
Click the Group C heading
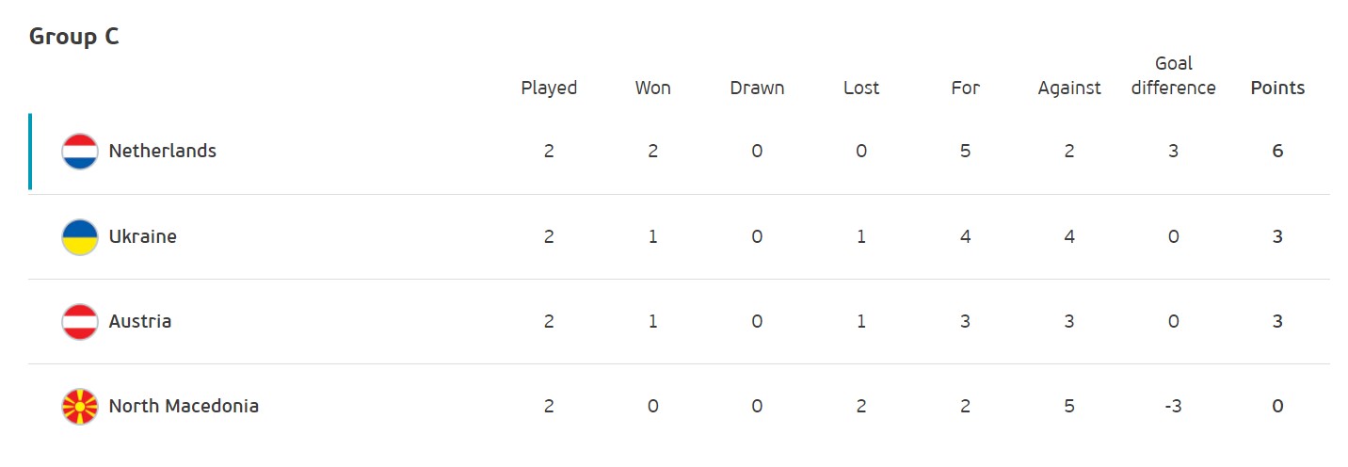pyautogui.click(x=74, y=37)
